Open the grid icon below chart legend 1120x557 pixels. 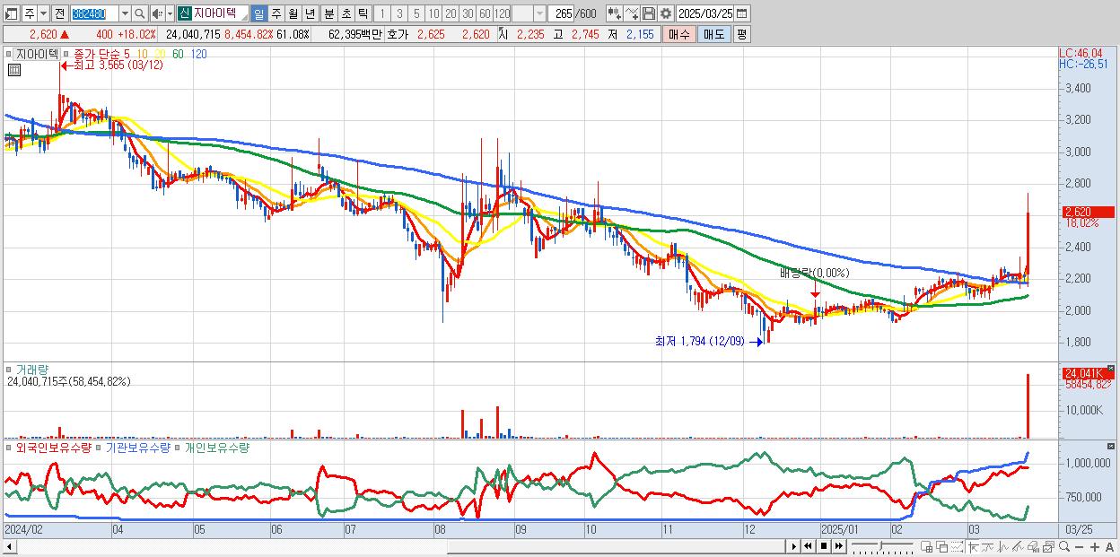point(13,69)
